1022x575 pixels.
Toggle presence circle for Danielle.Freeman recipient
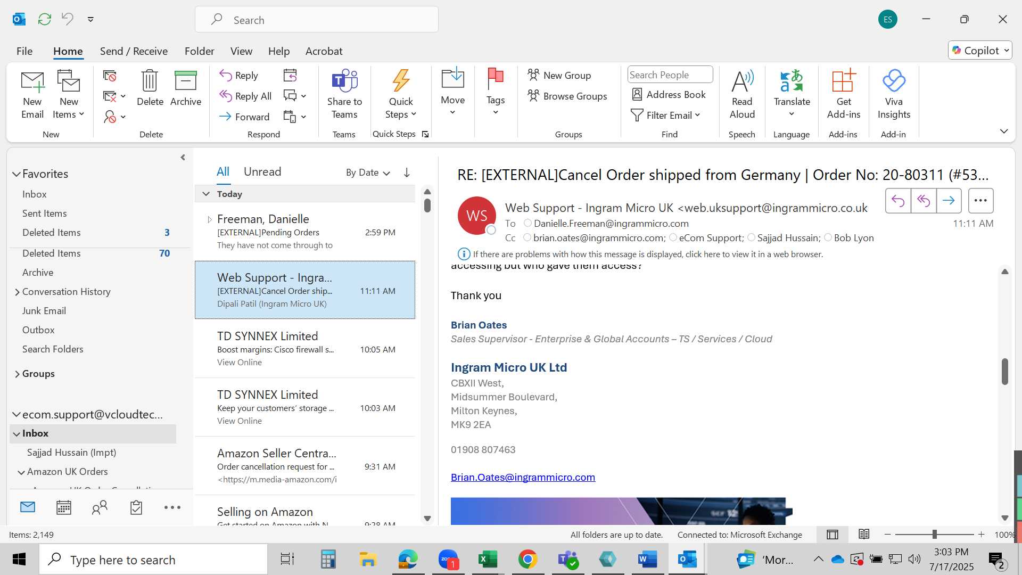coord(528,223)
